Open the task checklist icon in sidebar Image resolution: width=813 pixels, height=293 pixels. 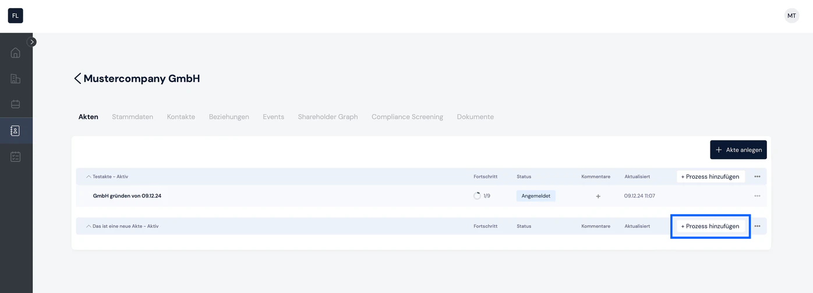pos(16,157)
